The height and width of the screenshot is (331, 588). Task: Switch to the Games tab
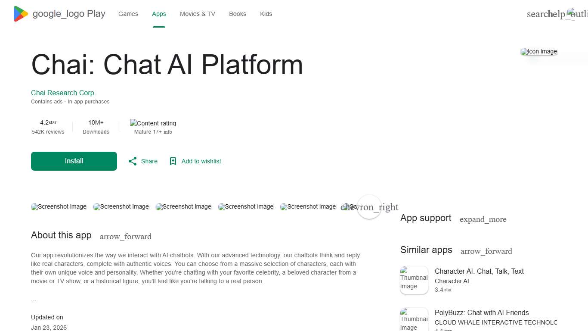[128, 14]
